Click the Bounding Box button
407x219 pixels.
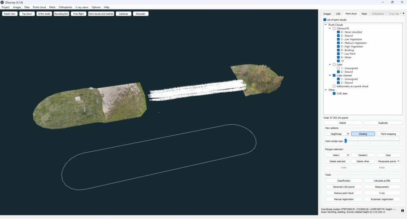[61, 14]
